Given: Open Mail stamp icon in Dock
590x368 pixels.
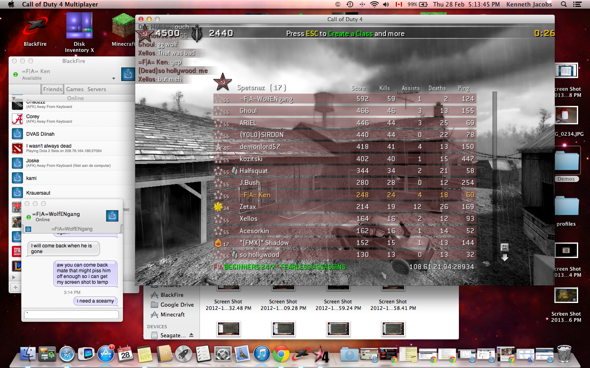Looking at the screenshot, I should click(x=242, y=354).
